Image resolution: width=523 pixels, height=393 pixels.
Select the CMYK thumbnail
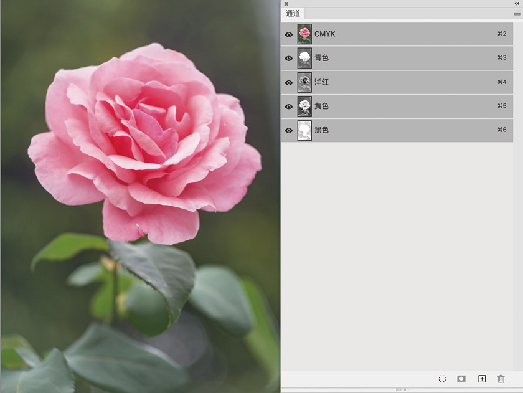coord(304,34)
